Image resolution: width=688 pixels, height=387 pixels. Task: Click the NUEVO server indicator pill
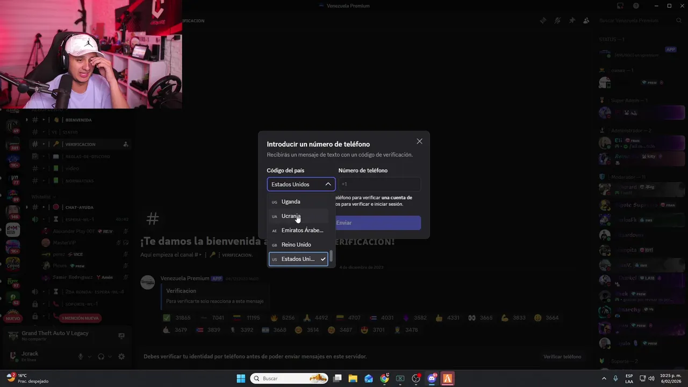pos(12,319)
